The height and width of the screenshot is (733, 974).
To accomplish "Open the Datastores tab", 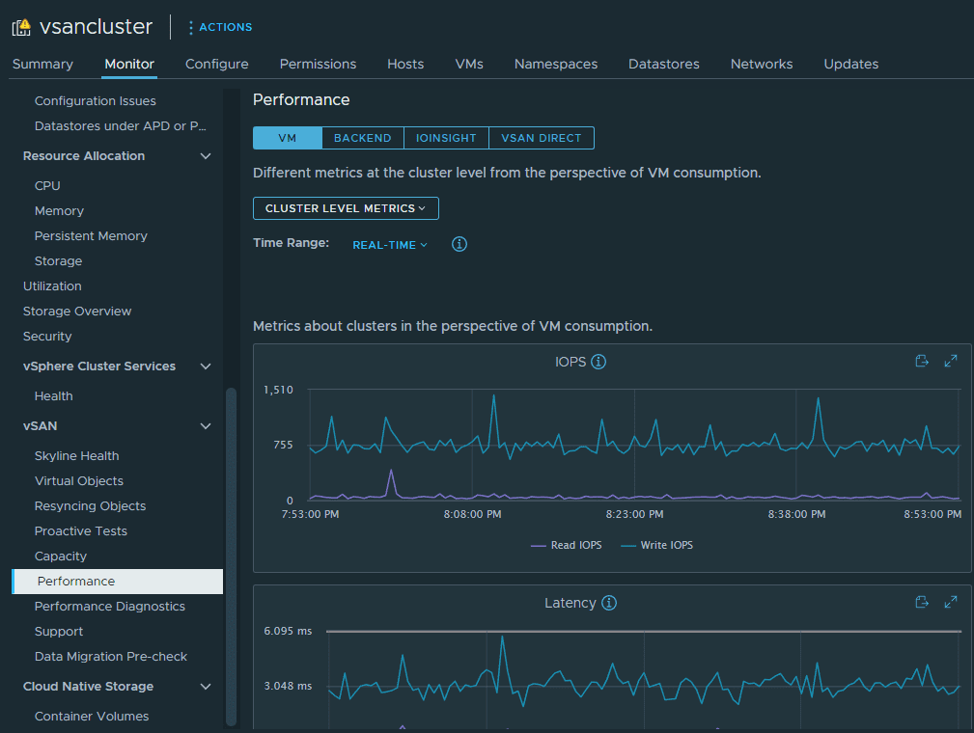I will [663, 64].
